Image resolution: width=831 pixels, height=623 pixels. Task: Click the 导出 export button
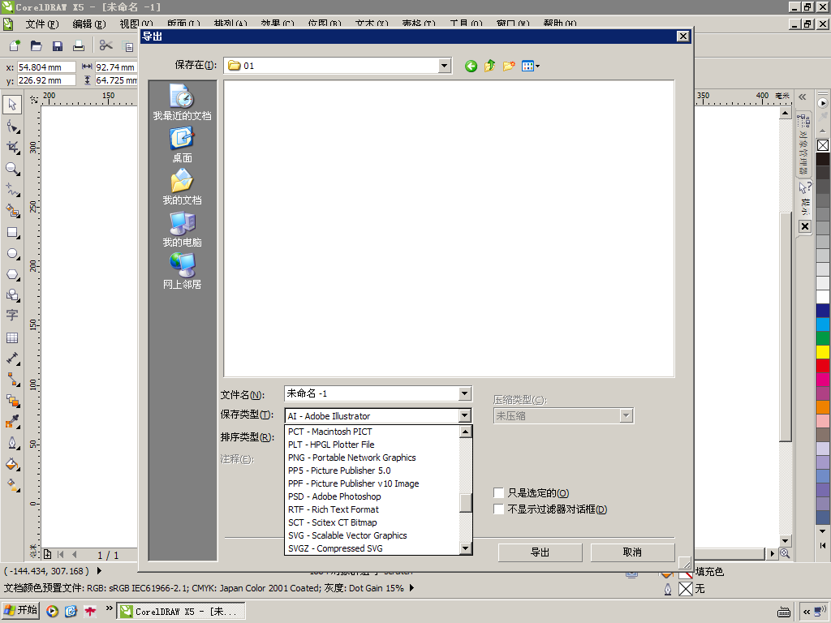(x=540, y=552)
